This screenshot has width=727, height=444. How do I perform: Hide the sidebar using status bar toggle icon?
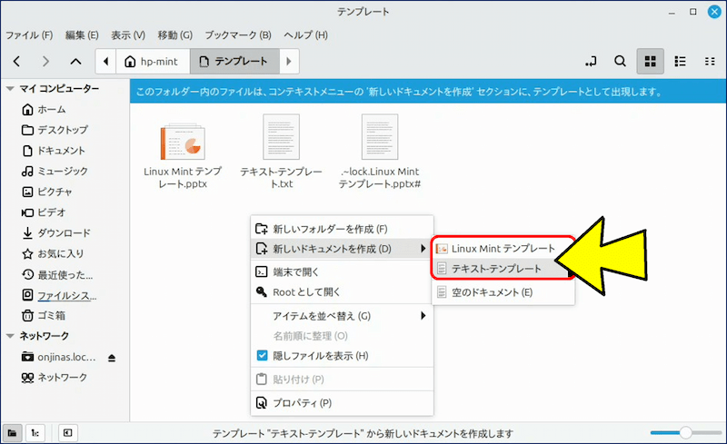pyautogui.click(x=67, y=433)
